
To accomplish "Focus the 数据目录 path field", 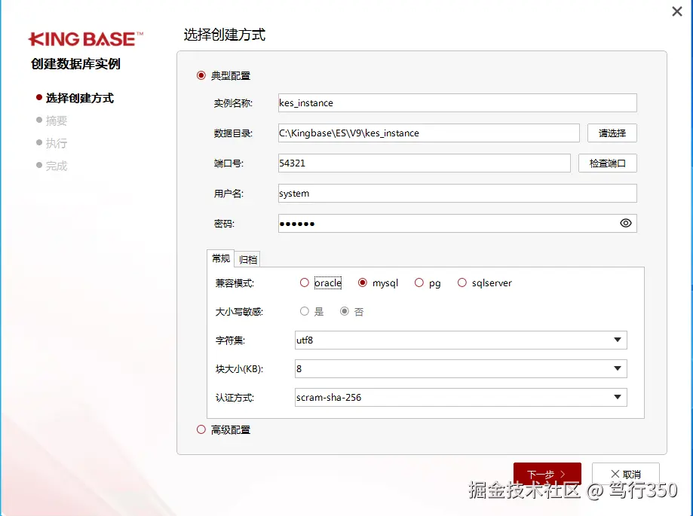I will pyautogui.click(x=429, y=133).
